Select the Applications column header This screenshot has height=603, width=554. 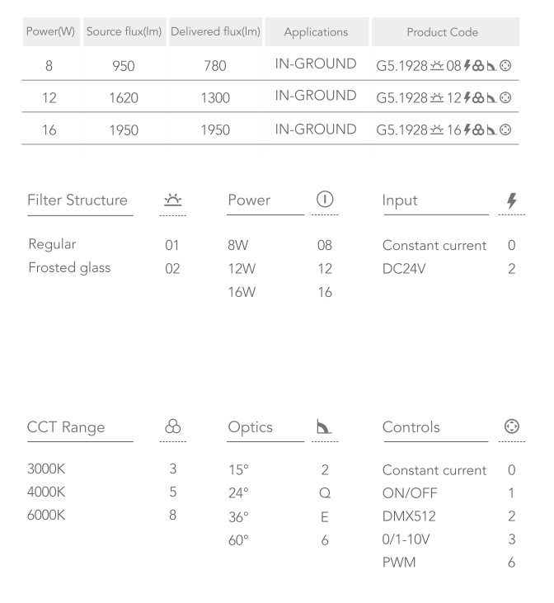316,31
